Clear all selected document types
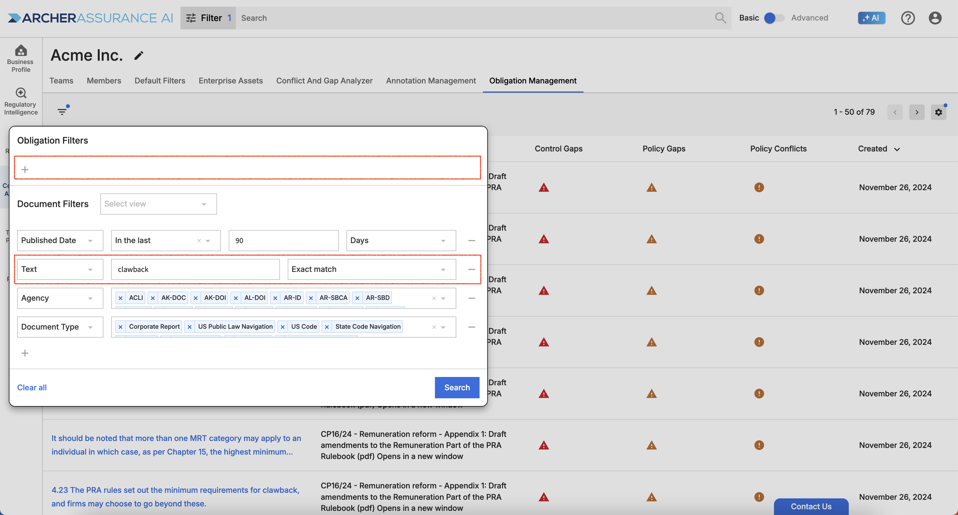This screenshot has width=958, height=515. (434, 327)
